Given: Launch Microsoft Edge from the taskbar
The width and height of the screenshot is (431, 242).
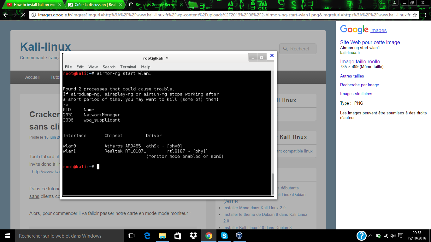Looking at the screenshot, I should click(x=147, y=236).
